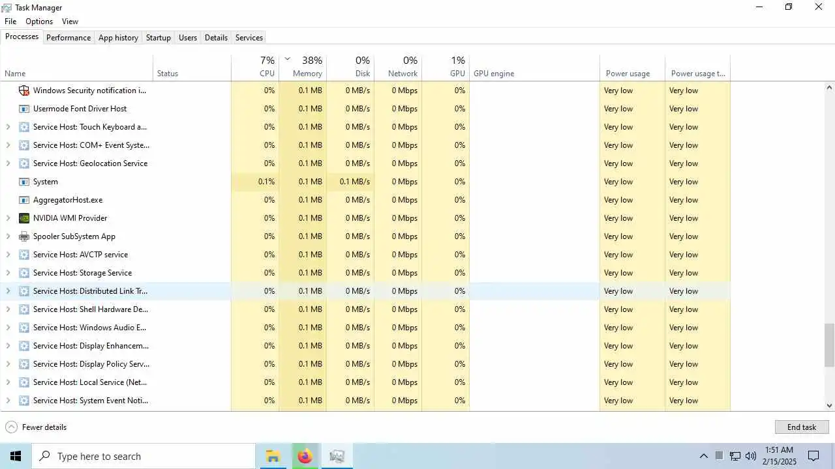Sort by the Power usage column header

(632, 67)
